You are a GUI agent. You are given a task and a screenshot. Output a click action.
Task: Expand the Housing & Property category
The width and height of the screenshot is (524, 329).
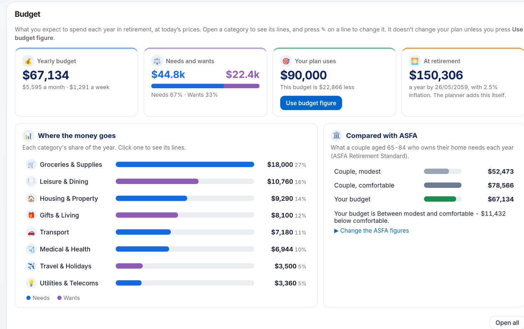166,199
